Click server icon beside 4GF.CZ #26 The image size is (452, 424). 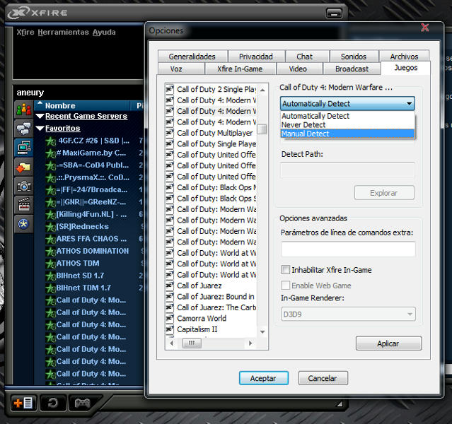point(51,141)
